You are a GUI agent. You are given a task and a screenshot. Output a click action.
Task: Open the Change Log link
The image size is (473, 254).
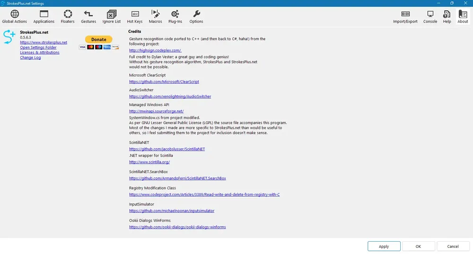click(x=30, y=58)
